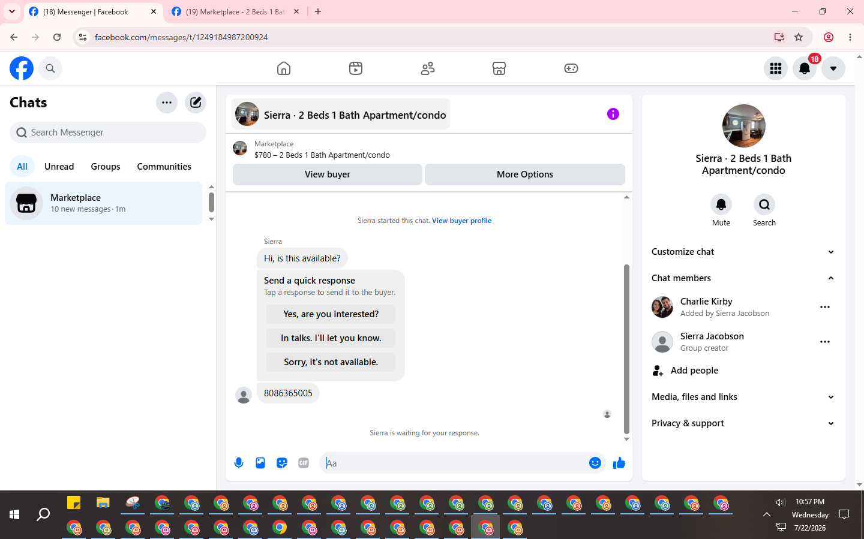864x539 pixels.
Task: Open the Reels video icon
Action: [356, 68]
